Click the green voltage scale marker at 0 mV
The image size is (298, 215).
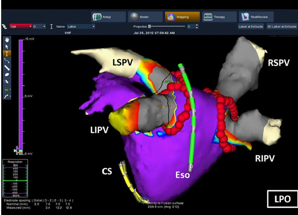pos(15,150)
